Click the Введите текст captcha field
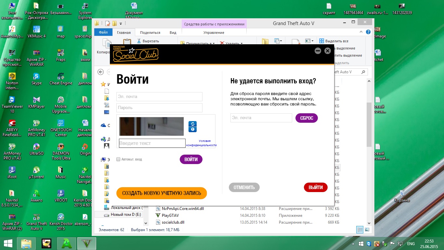This screenshot has width=444, height=250. tap(152, 143)
